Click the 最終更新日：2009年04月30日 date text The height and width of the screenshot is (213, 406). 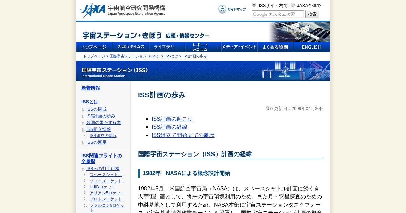point(295,109)
